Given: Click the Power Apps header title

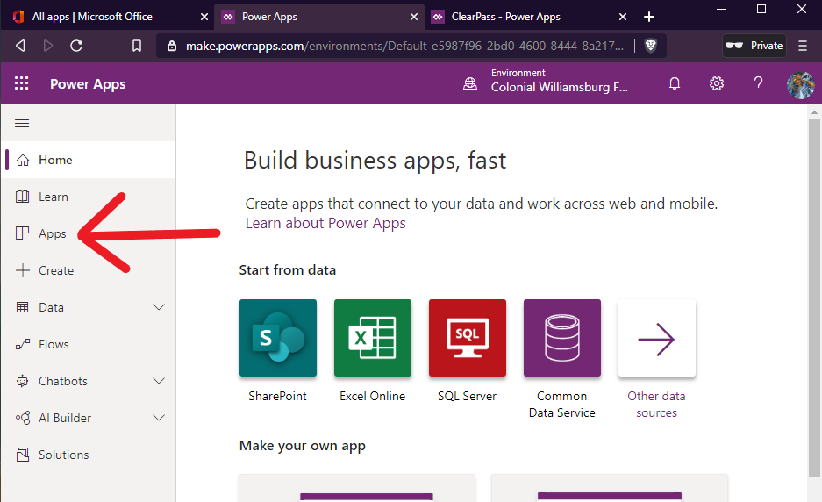Looking at the screenshot, I should [88, 84].
